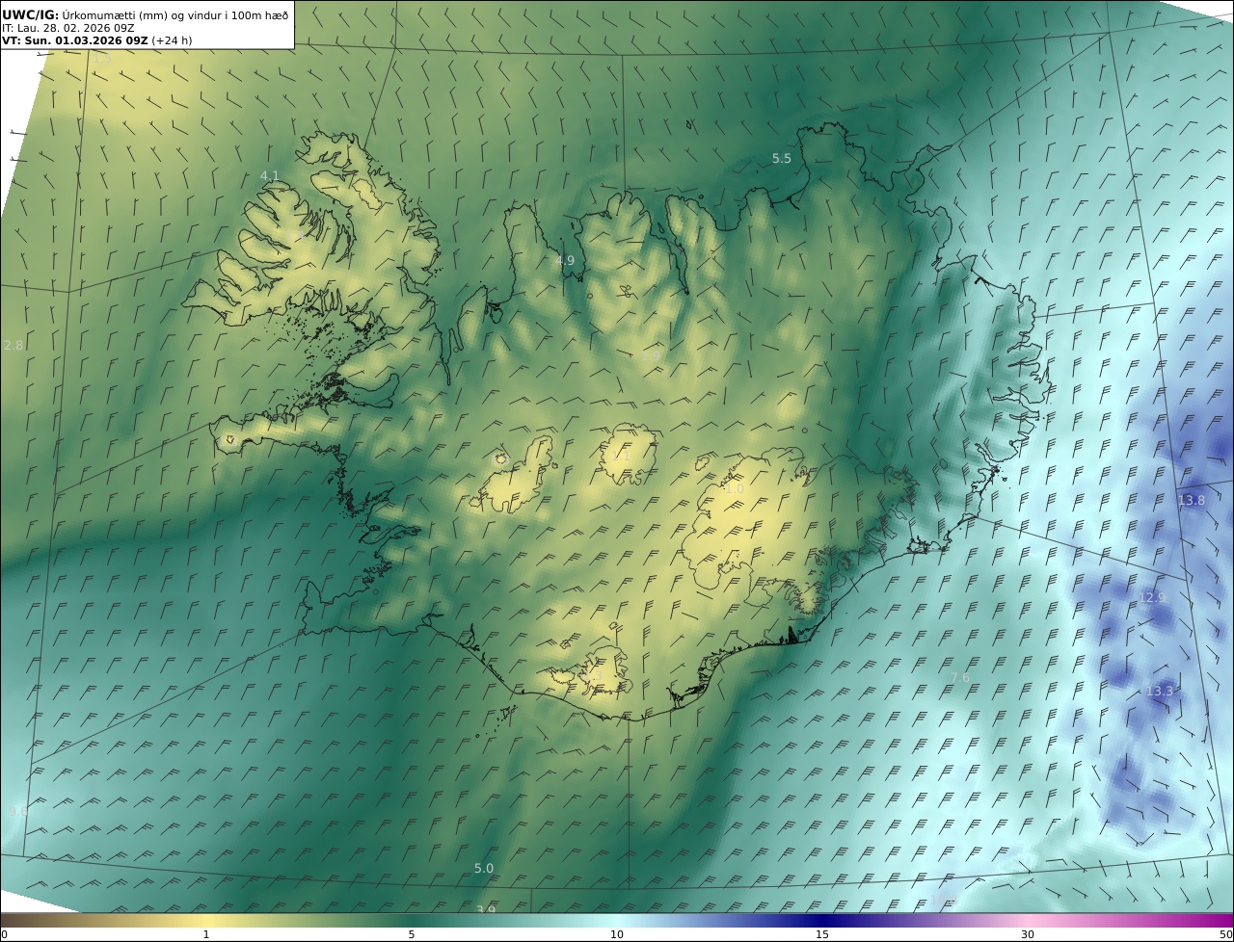Select the 7.6 value southeast of Iceland
Screen dimensions: 1234x942
pyautogui.click(x=960, y=678)
